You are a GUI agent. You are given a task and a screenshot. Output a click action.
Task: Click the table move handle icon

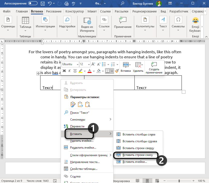pos(38,73)
